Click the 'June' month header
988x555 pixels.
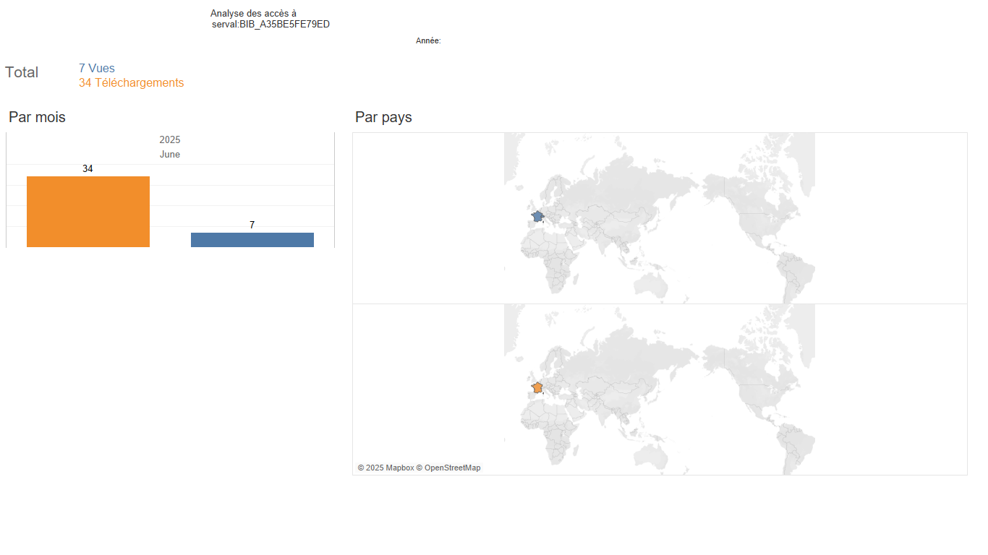170,155
